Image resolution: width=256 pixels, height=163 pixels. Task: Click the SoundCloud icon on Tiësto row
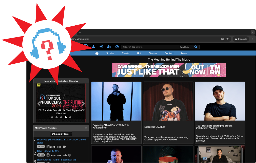(x=65, y=155)
